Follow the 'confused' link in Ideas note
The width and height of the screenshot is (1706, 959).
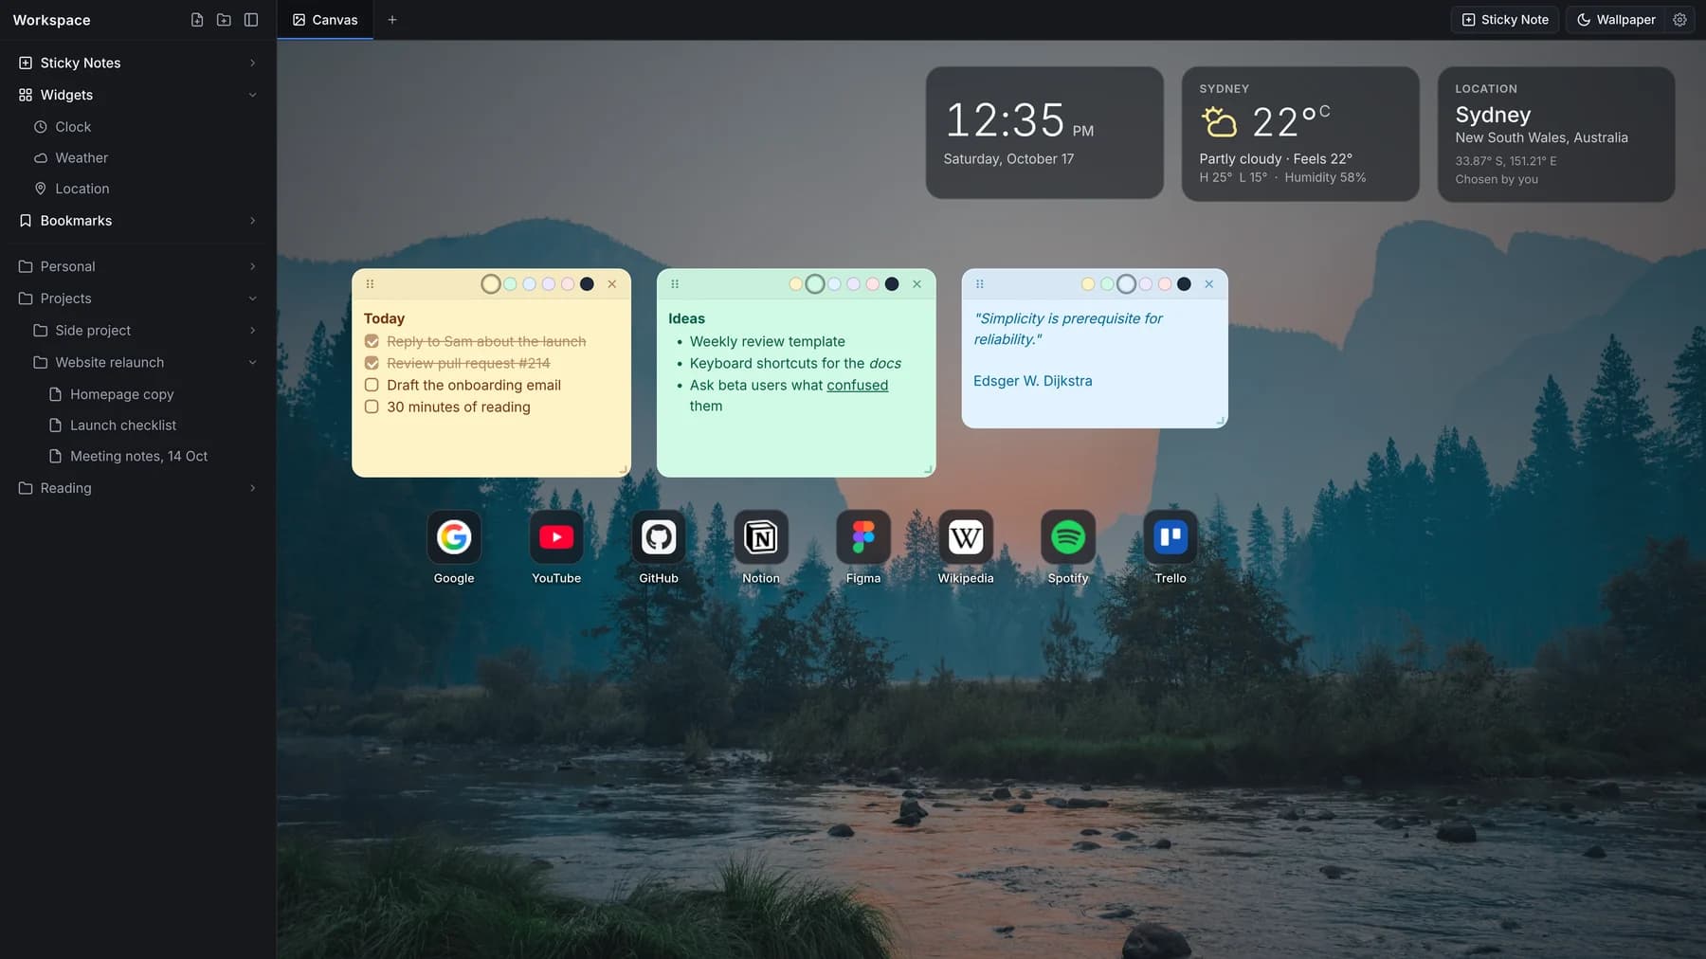pos(857,385)
